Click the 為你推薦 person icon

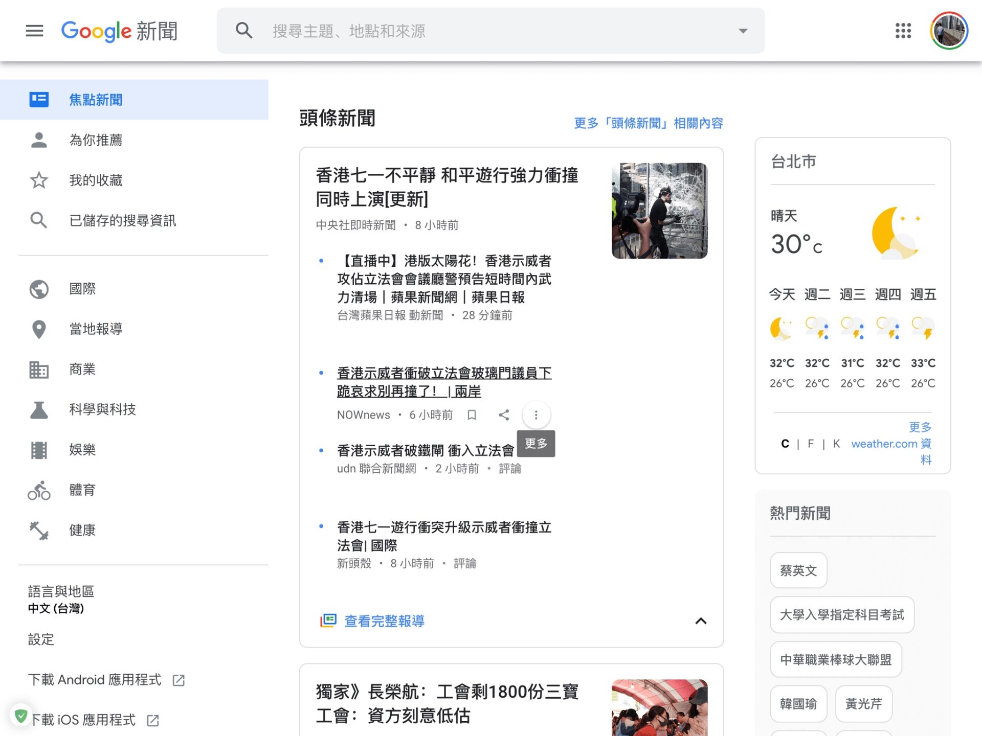point(39,140)
